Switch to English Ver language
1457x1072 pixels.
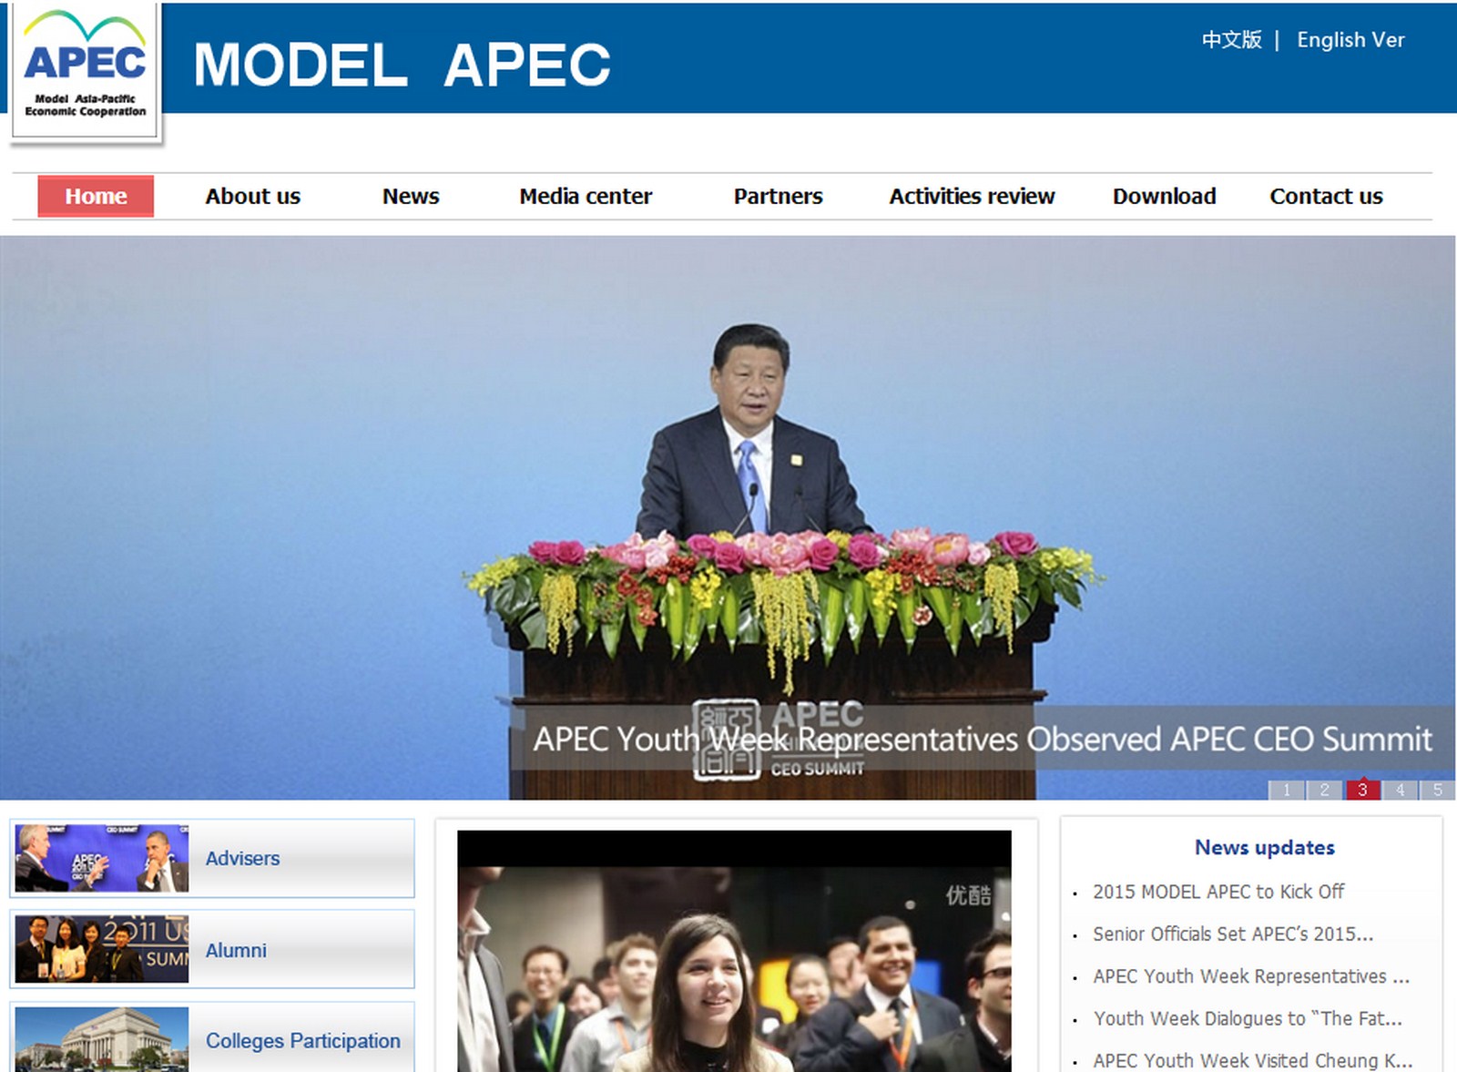[x=1350, y=40]
